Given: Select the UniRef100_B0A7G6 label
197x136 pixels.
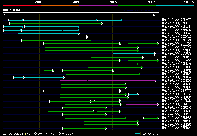Looking at the screenshot, I should click(x=177, y=94).
